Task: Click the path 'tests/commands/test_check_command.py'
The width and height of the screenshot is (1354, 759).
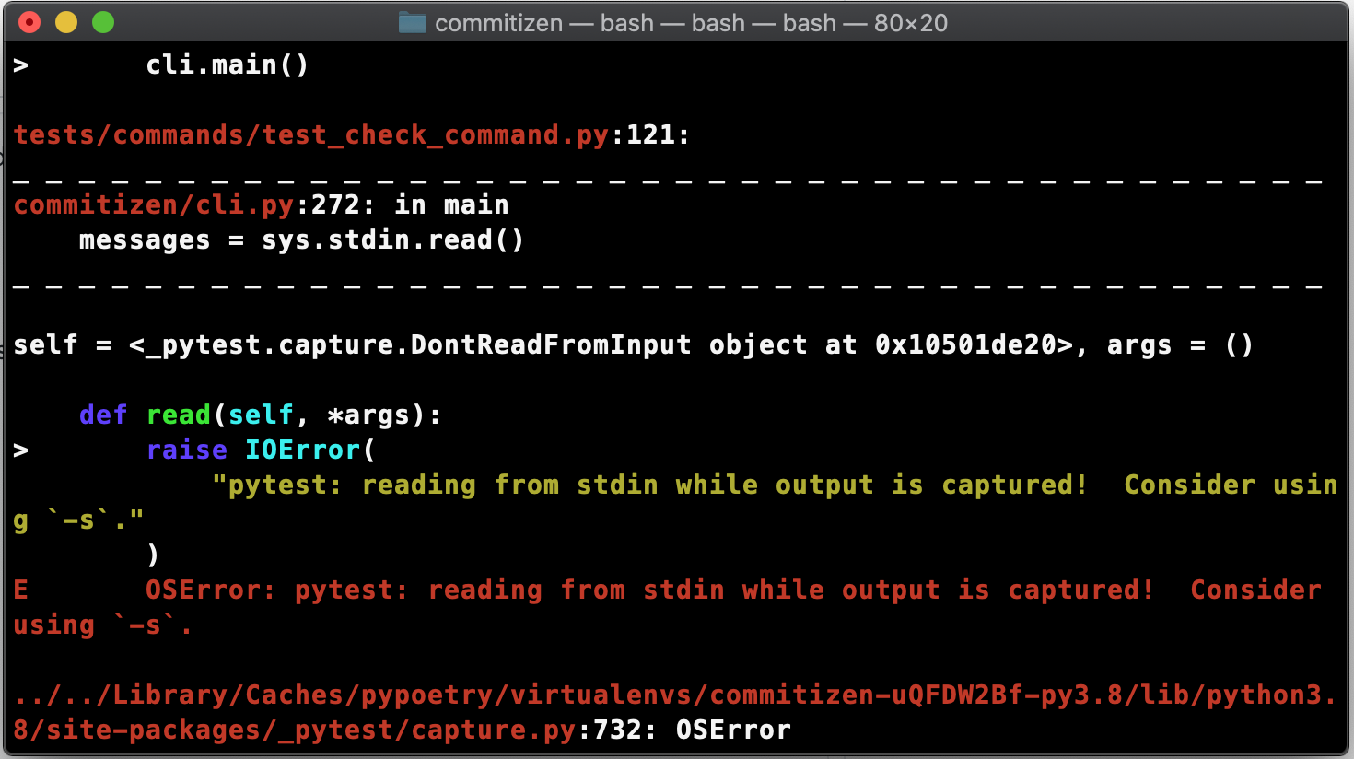Action: [311, 135]
